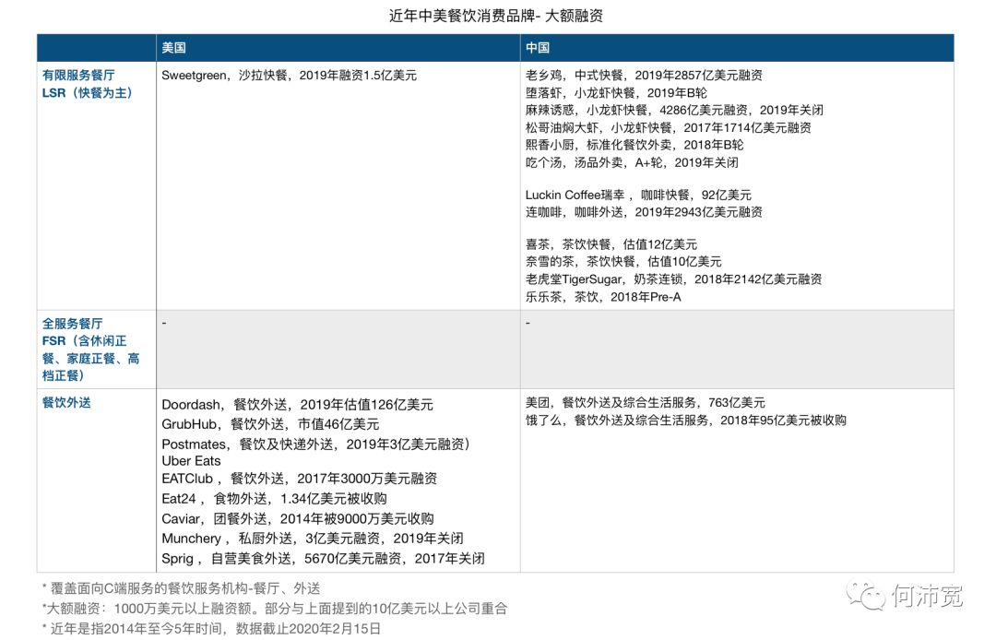Select the 喜茶 估值12亿美元 line
996x640 pixels.
611,244
